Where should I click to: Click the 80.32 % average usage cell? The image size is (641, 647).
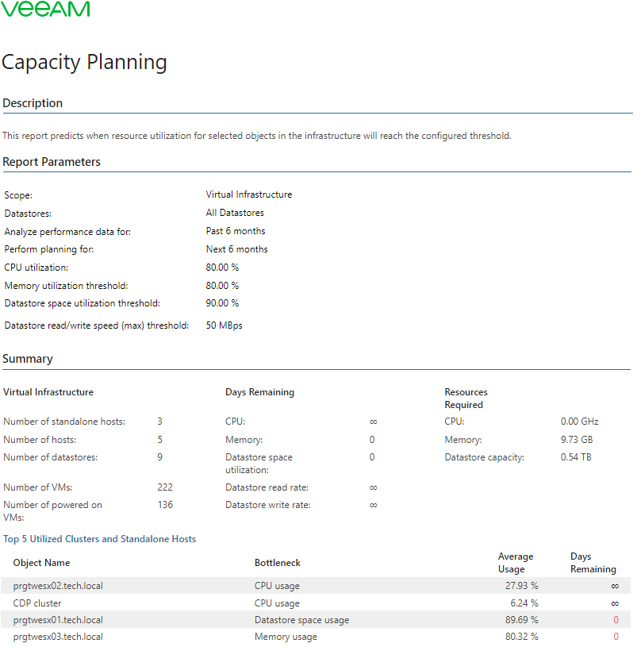tap(521, 637)
